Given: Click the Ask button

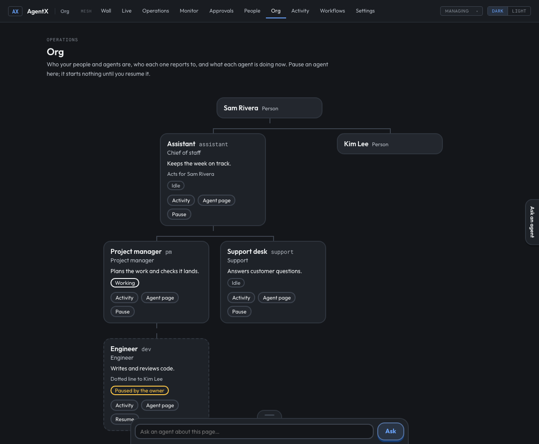Looking at the screenshot, I should point(390,431).
